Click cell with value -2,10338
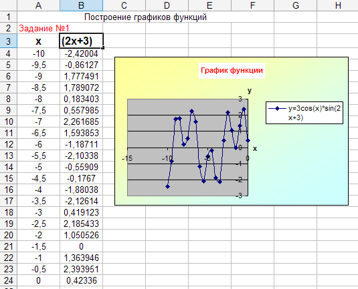The height and width of the screenshot is (289, 358). coord(81,156)
